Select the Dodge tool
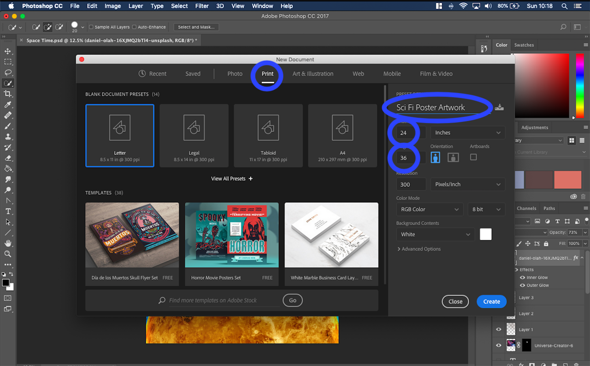This screenshot has height=366, width=590. click(x=8, y=190)
